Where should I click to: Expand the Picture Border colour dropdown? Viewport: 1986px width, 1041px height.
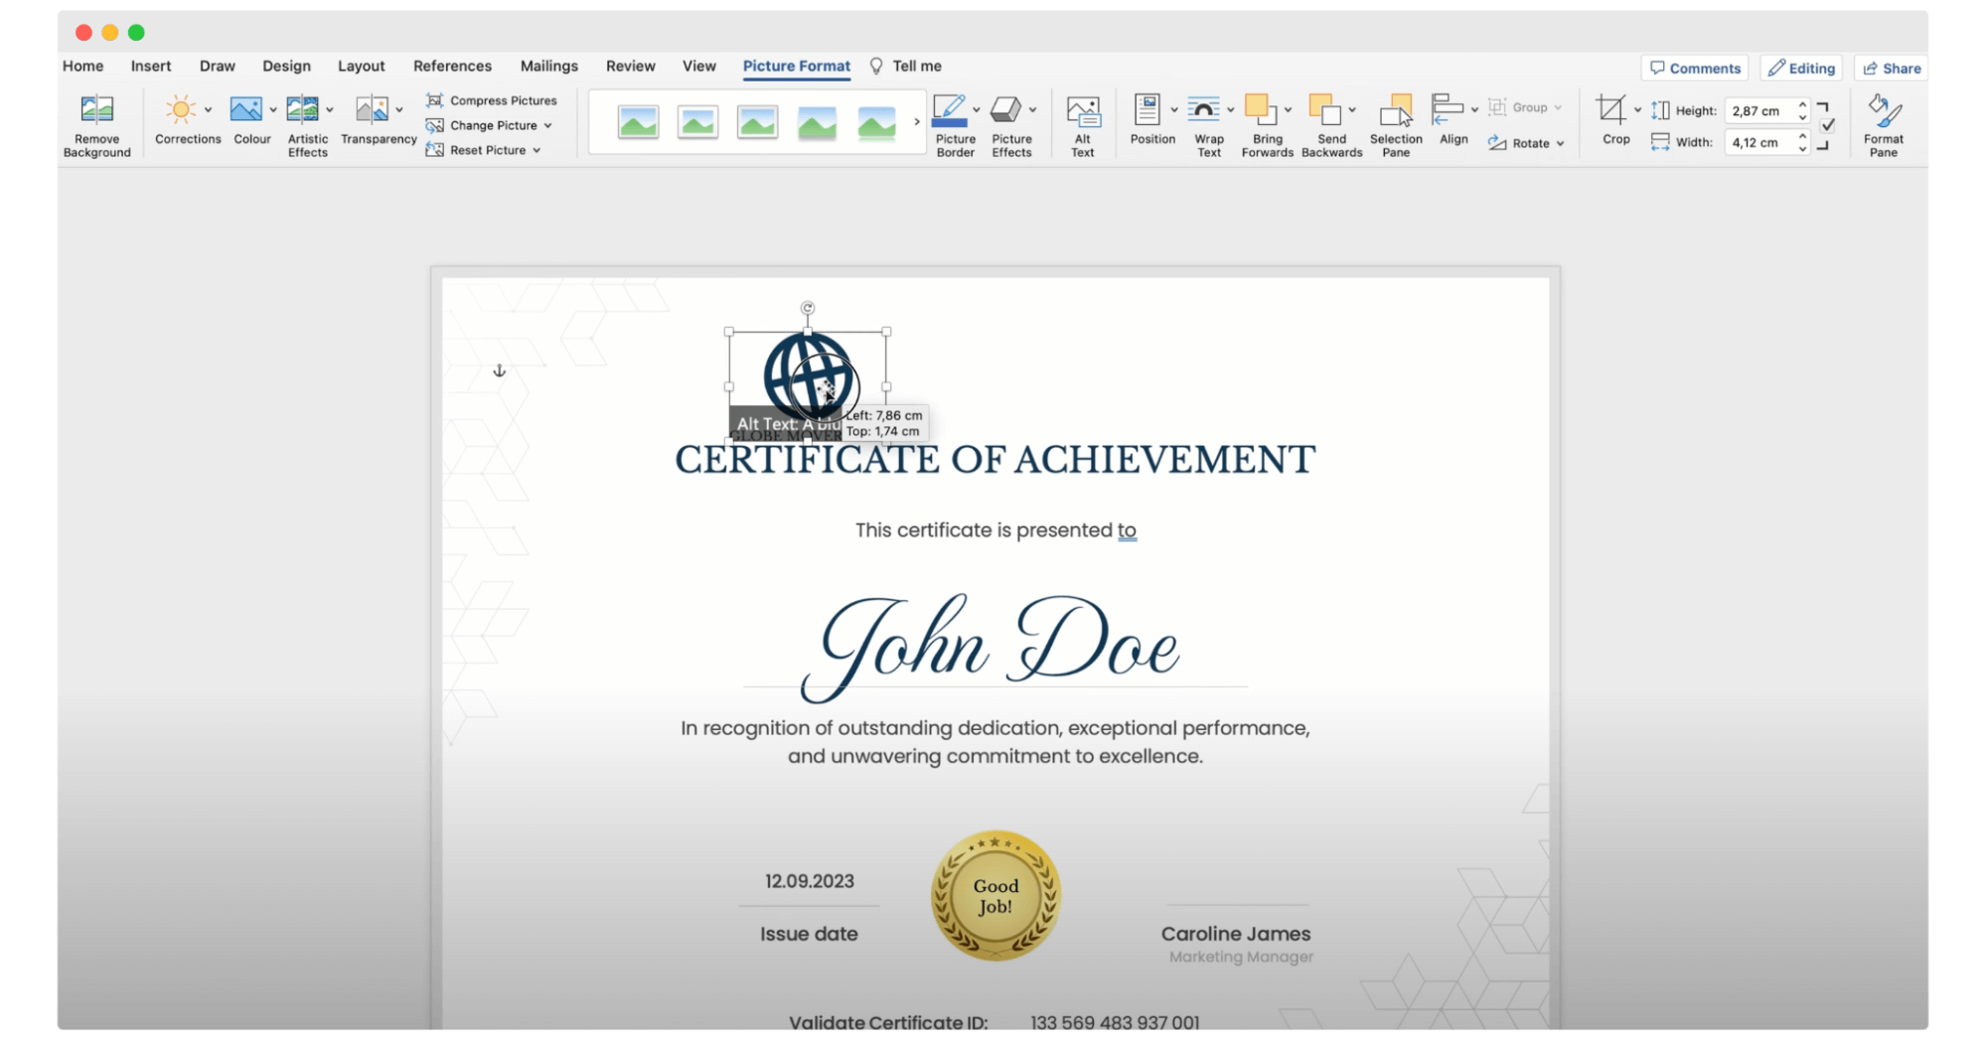pyautogui.click(x=977, y=110)
